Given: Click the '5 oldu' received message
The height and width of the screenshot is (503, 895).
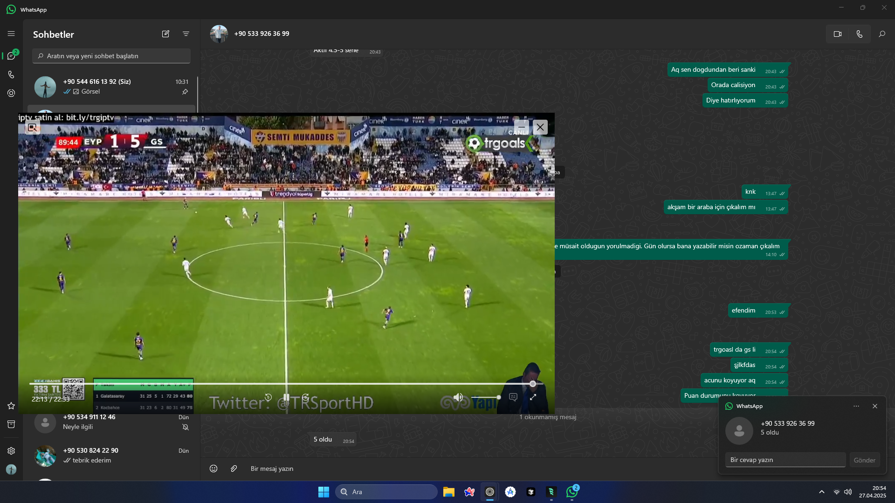Looking at the screenshot, I should click(x=333, y=440).
